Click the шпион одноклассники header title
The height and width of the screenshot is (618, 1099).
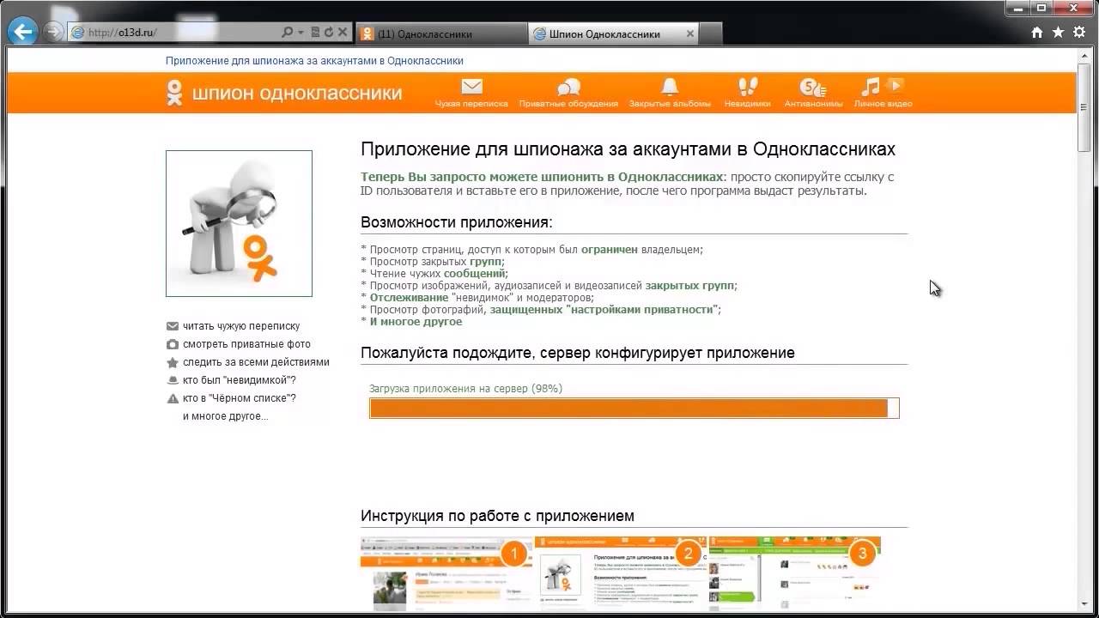tap(297, 93)
